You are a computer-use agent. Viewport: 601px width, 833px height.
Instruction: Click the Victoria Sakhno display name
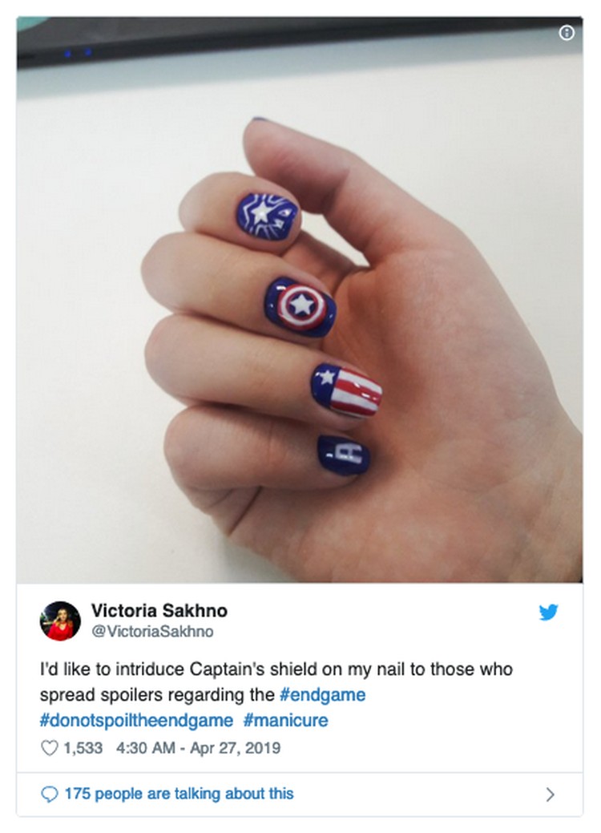[159, 611]
